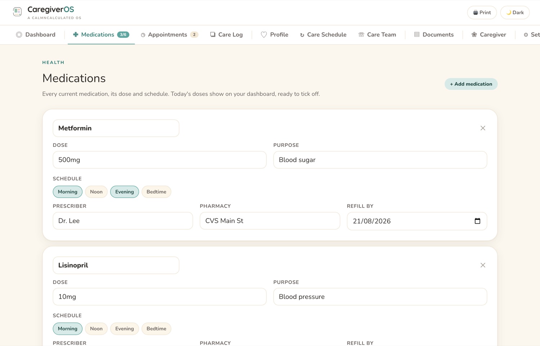Toggle Noon schedule for Metformin
This screenshot has width=540, height=346.
tap(96, 192)
